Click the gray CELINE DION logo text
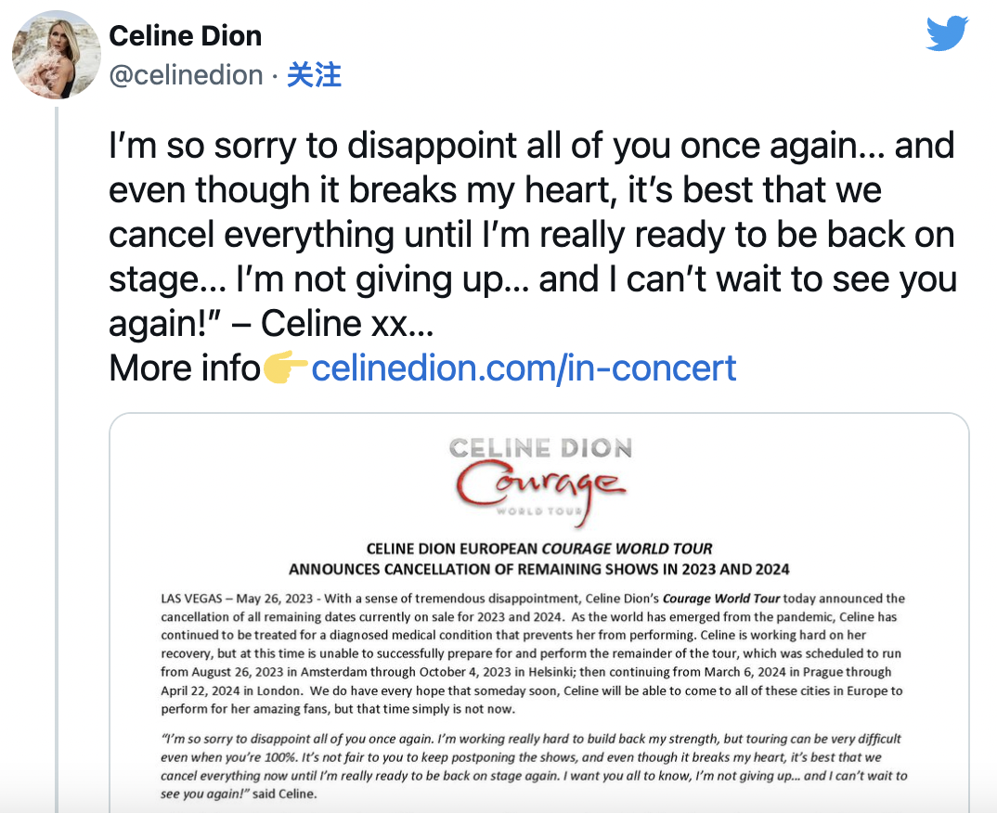This screenshot has width=997, height=813. click(x=540, y=449)
